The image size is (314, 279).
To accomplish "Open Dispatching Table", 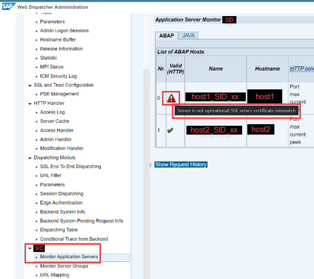I will point(59,230).
